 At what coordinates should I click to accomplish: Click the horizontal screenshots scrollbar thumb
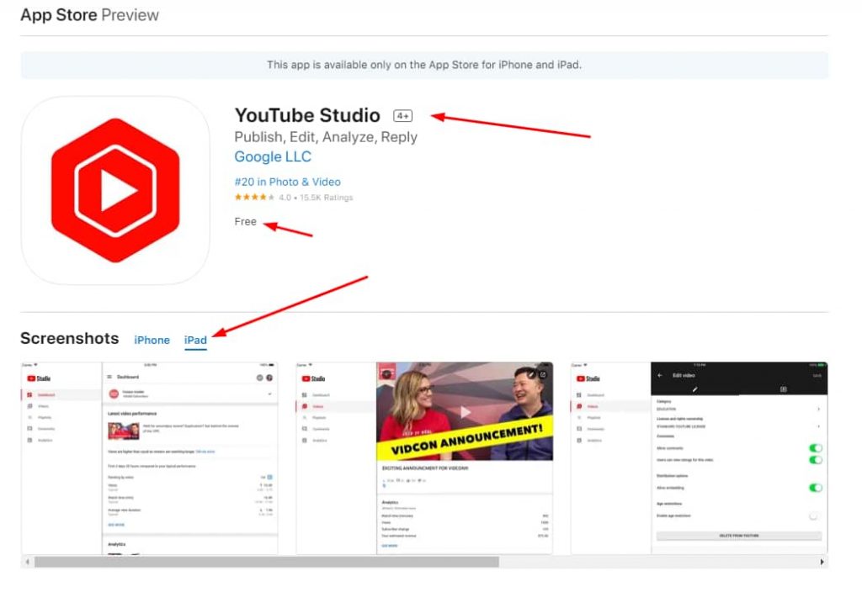coord(267,562)
